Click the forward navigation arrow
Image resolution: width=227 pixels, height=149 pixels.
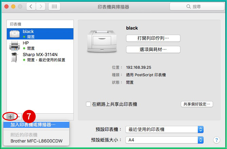[x=41, y=6]
